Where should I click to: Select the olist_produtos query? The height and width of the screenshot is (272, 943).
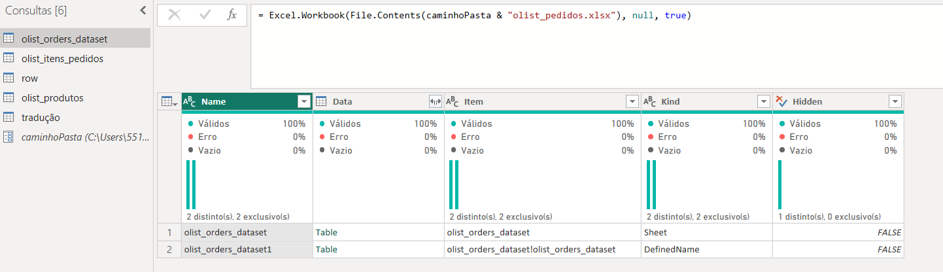75,97
